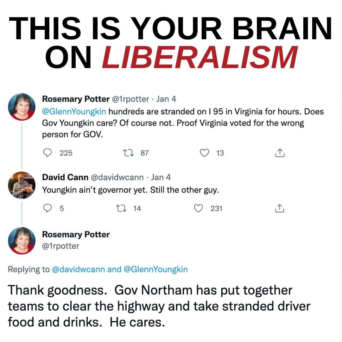Share Rosemary Potter's first tweet
The image size is (342, 342).
point(280,153)
